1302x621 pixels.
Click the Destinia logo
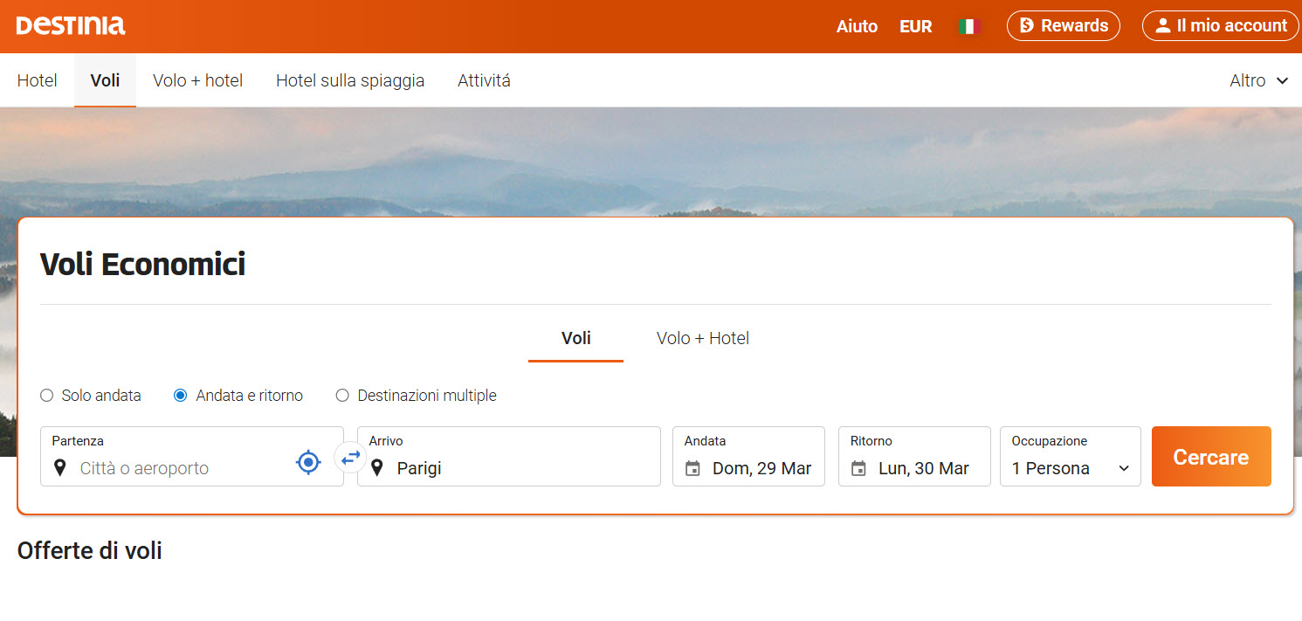coord(71,25)
